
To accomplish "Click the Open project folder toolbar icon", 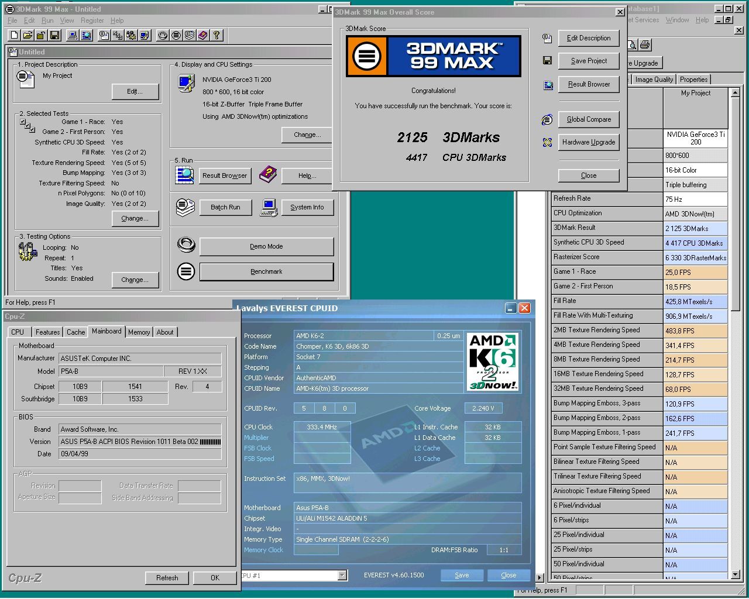I will 28,35.
